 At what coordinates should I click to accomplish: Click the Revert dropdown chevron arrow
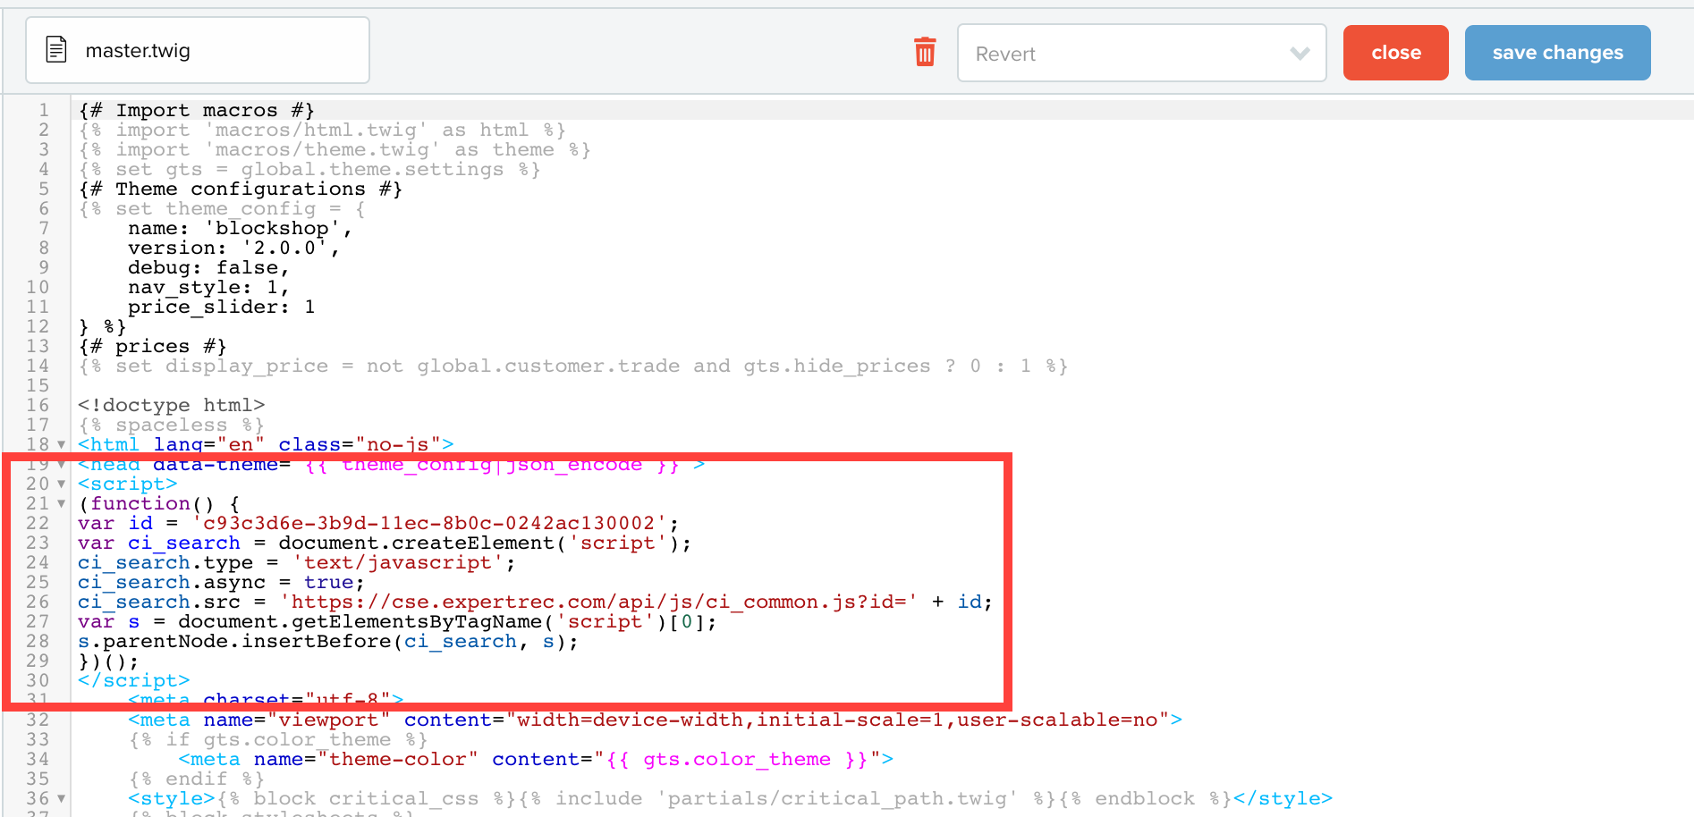[x=1300, y=54]
